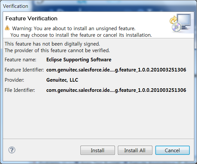Screen dimensions: 197x164
Task: Click the Feature Identifier value text
Action: (116, 70)
